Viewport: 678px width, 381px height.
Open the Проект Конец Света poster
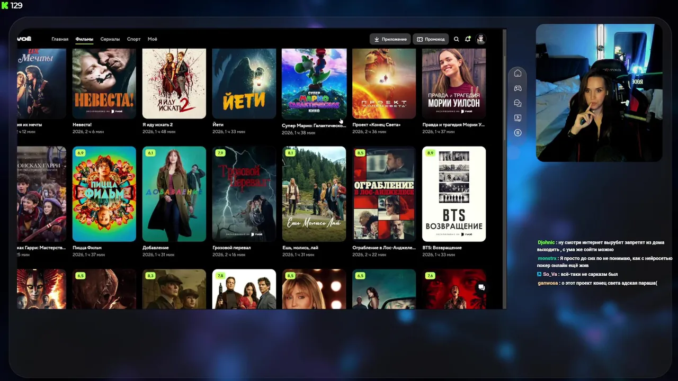click(384, 84)
